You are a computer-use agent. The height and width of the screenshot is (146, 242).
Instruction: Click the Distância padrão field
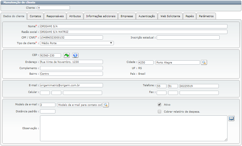[48, 111]
